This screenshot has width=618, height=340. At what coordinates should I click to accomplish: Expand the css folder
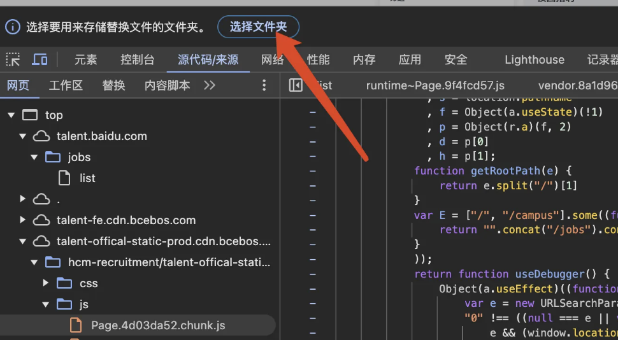pyautogui.click(x=46, y=283)
